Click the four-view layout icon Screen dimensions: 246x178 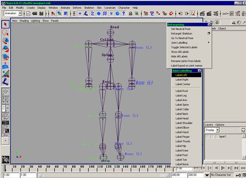5,100
